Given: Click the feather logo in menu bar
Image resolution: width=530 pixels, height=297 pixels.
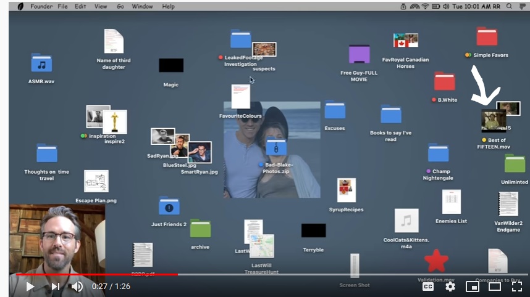Looking at the screenshot, I should coord(20,6).
